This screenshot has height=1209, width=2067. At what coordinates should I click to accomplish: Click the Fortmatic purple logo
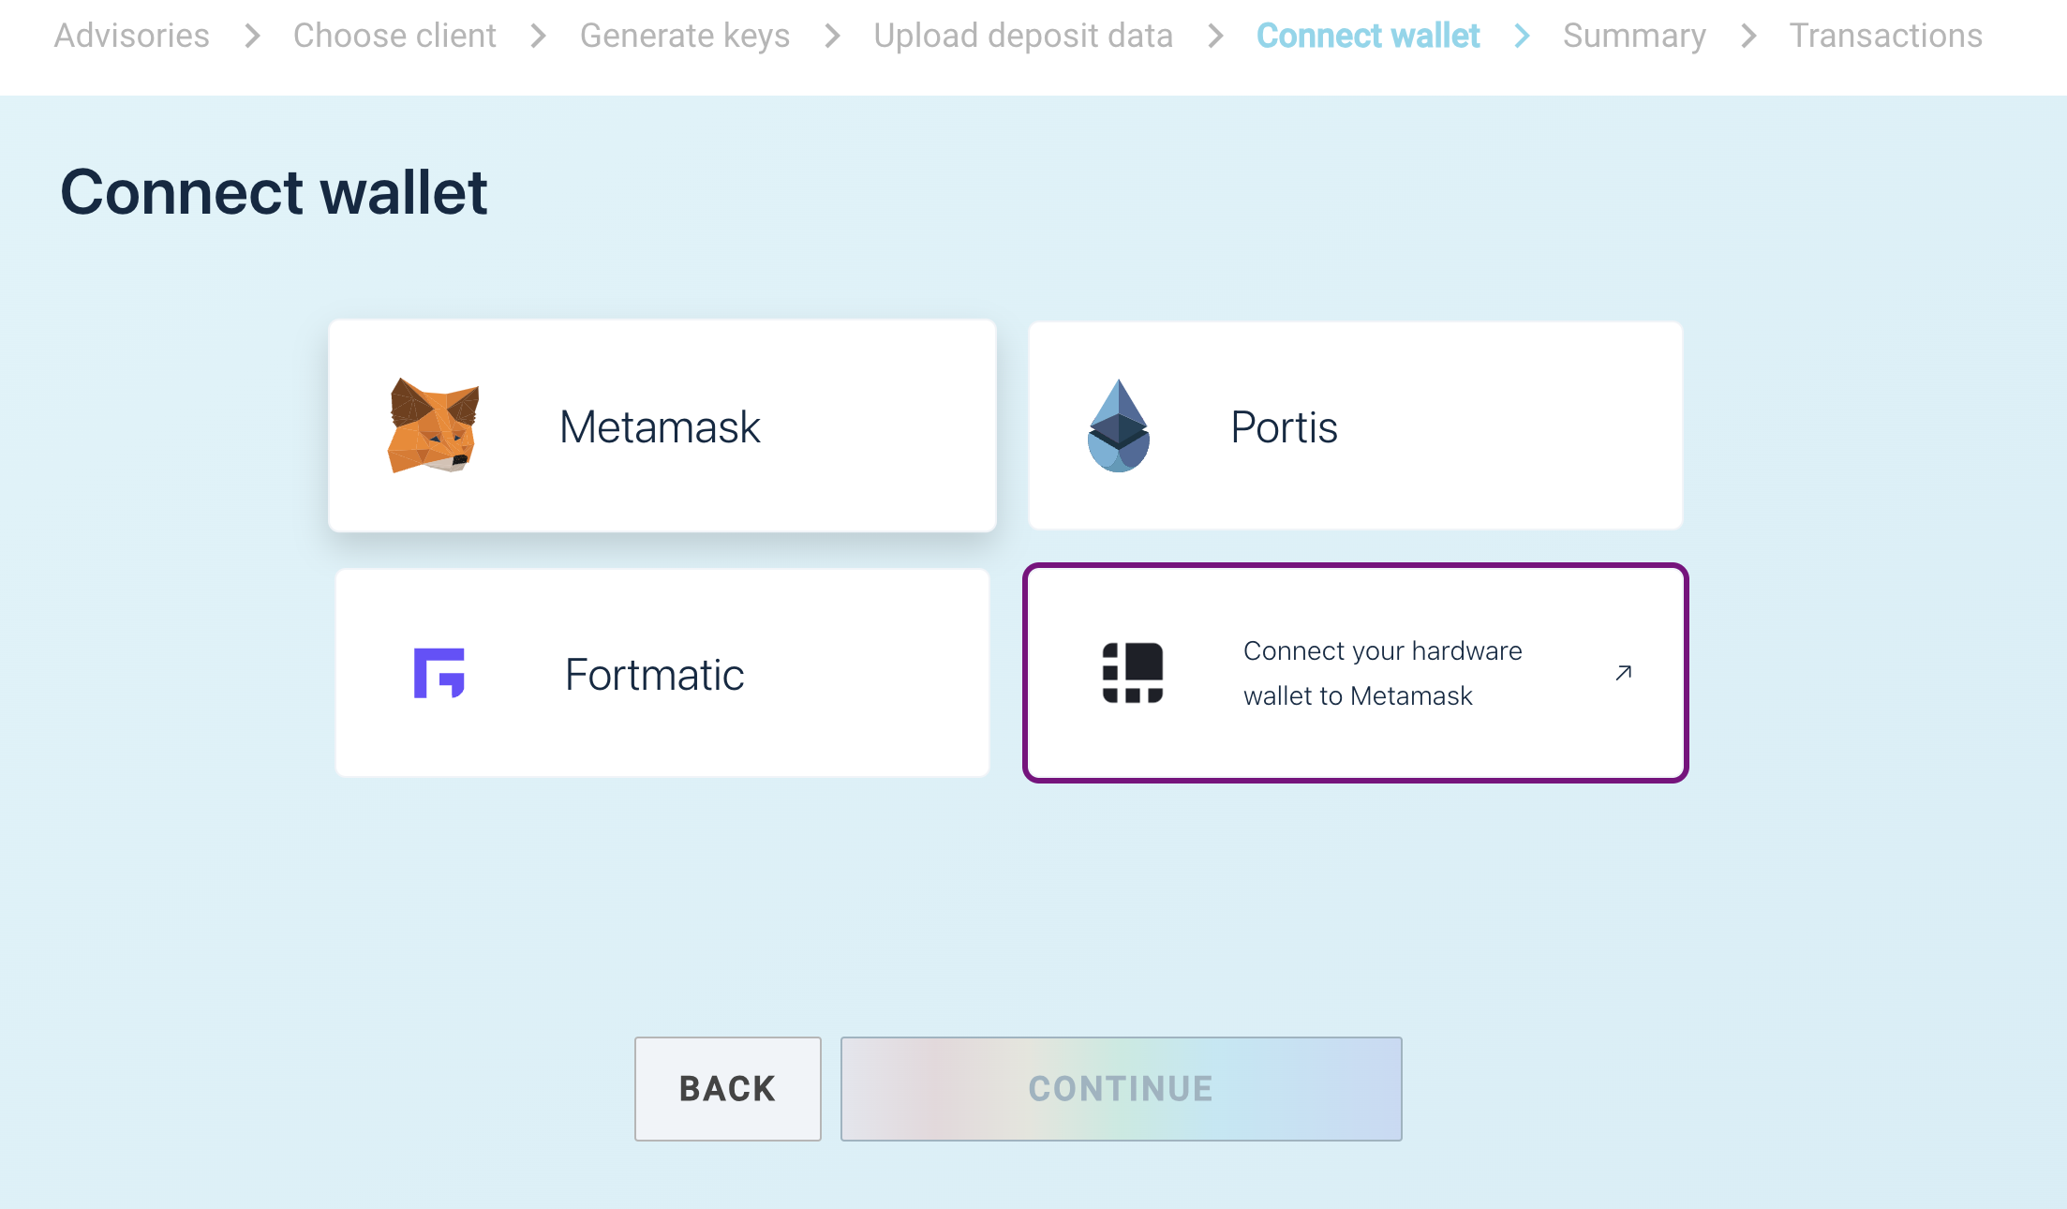[439, 673]
